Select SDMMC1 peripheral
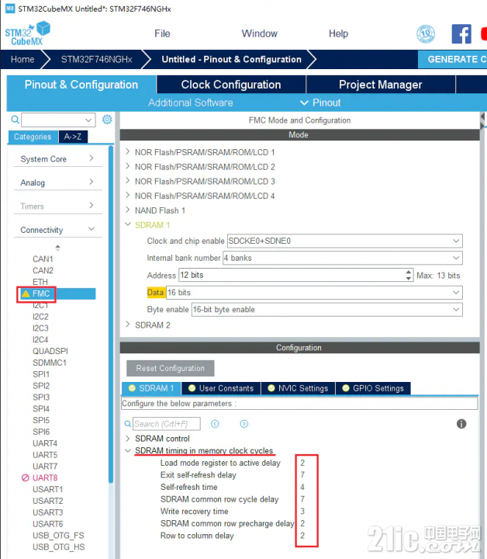487x559 pixels. click(50, 363)
